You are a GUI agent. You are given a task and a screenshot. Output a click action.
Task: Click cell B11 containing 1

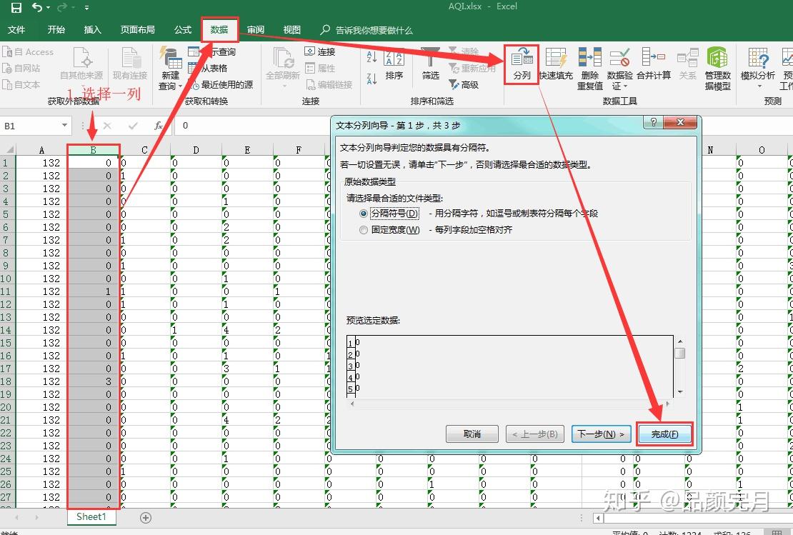click(x=93, y=291)
